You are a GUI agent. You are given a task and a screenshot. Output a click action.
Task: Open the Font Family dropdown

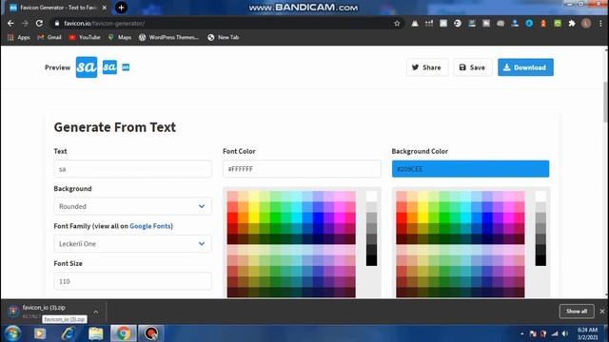[x=133, y=244]
